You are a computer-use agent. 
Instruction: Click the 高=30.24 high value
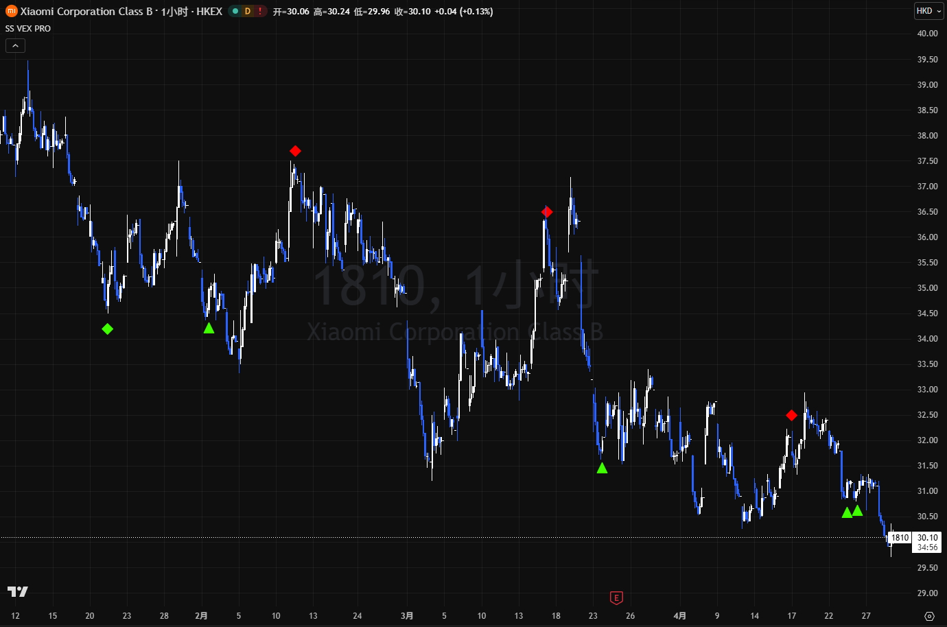(331, 12)
